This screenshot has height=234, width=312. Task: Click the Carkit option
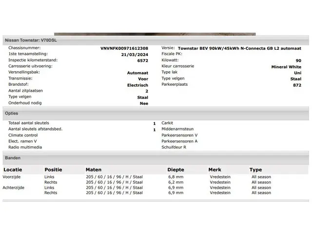pos(167,123)
